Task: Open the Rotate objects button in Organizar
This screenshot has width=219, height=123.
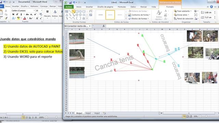Action: [x=196, y=18]
